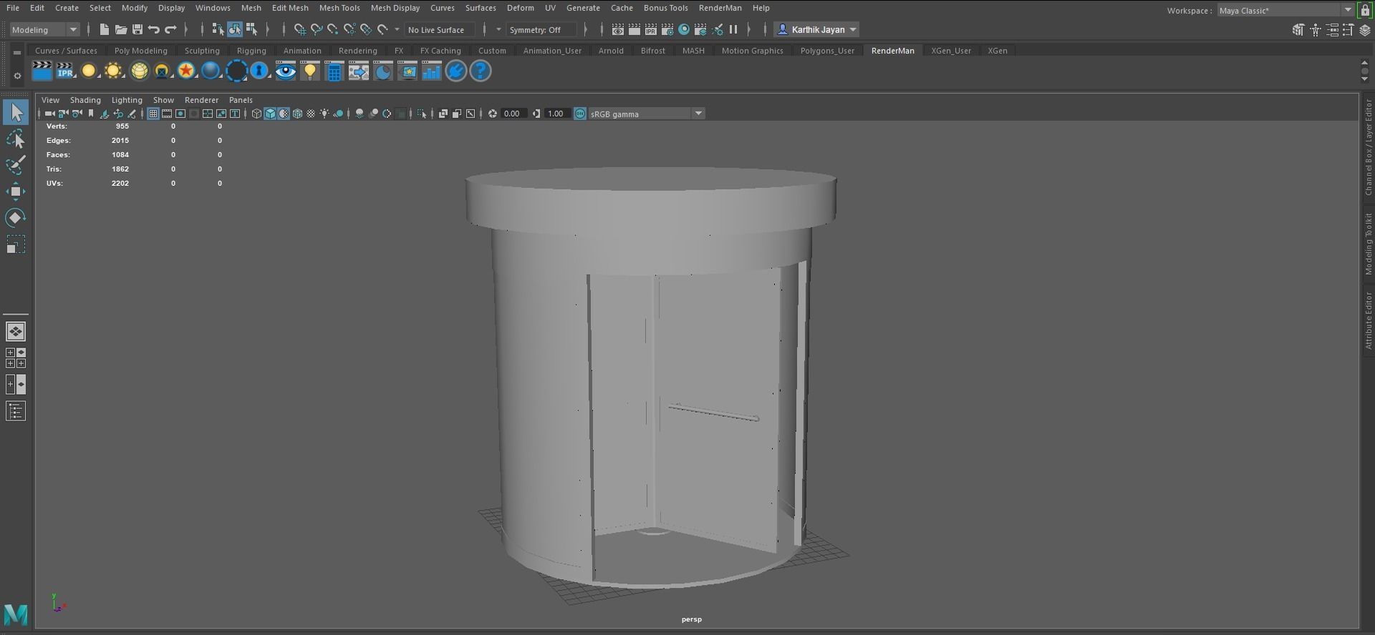Click the Open Scene folder icon
This screenshot has height=635, width=1375.
point(120,29)
